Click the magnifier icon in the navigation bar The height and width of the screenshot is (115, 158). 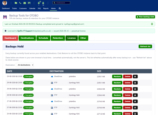coord(60,9)
